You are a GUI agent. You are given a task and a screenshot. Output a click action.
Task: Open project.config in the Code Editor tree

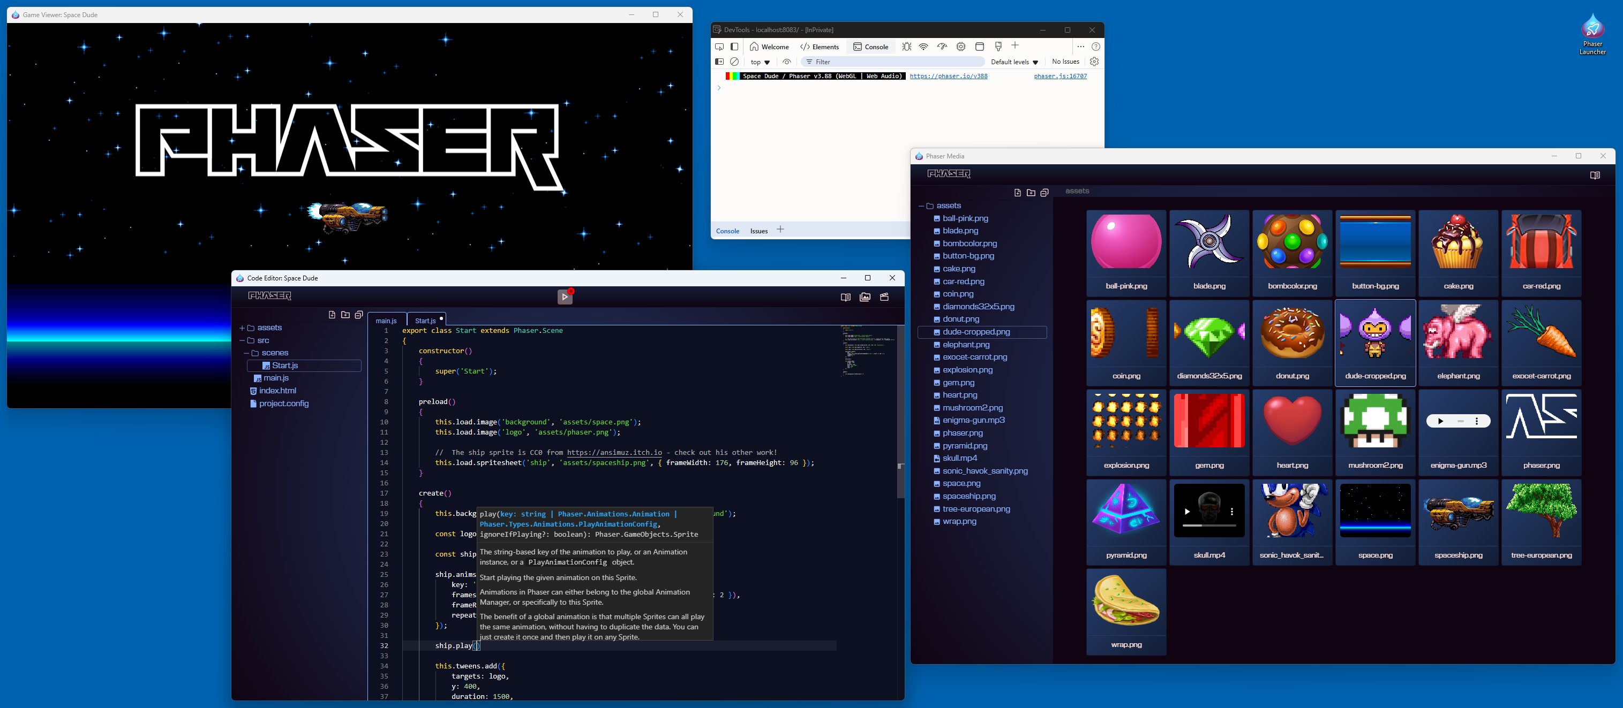point(279,404)
